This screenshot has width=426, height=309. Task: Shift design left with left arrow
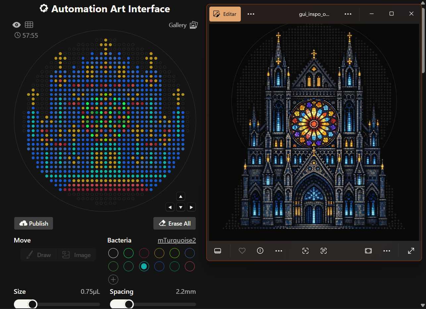[170, 207]
